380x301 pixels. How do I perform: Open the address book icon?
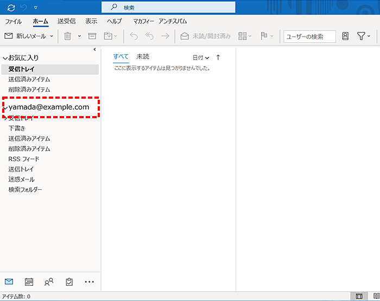345,36
